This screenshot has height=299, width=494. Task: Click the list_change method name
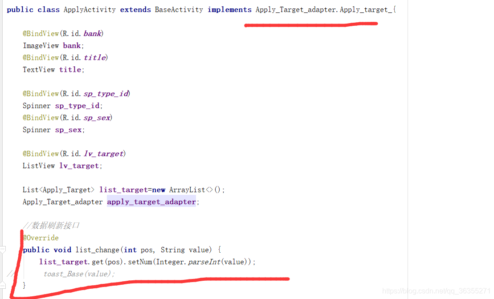pos(98,250)
